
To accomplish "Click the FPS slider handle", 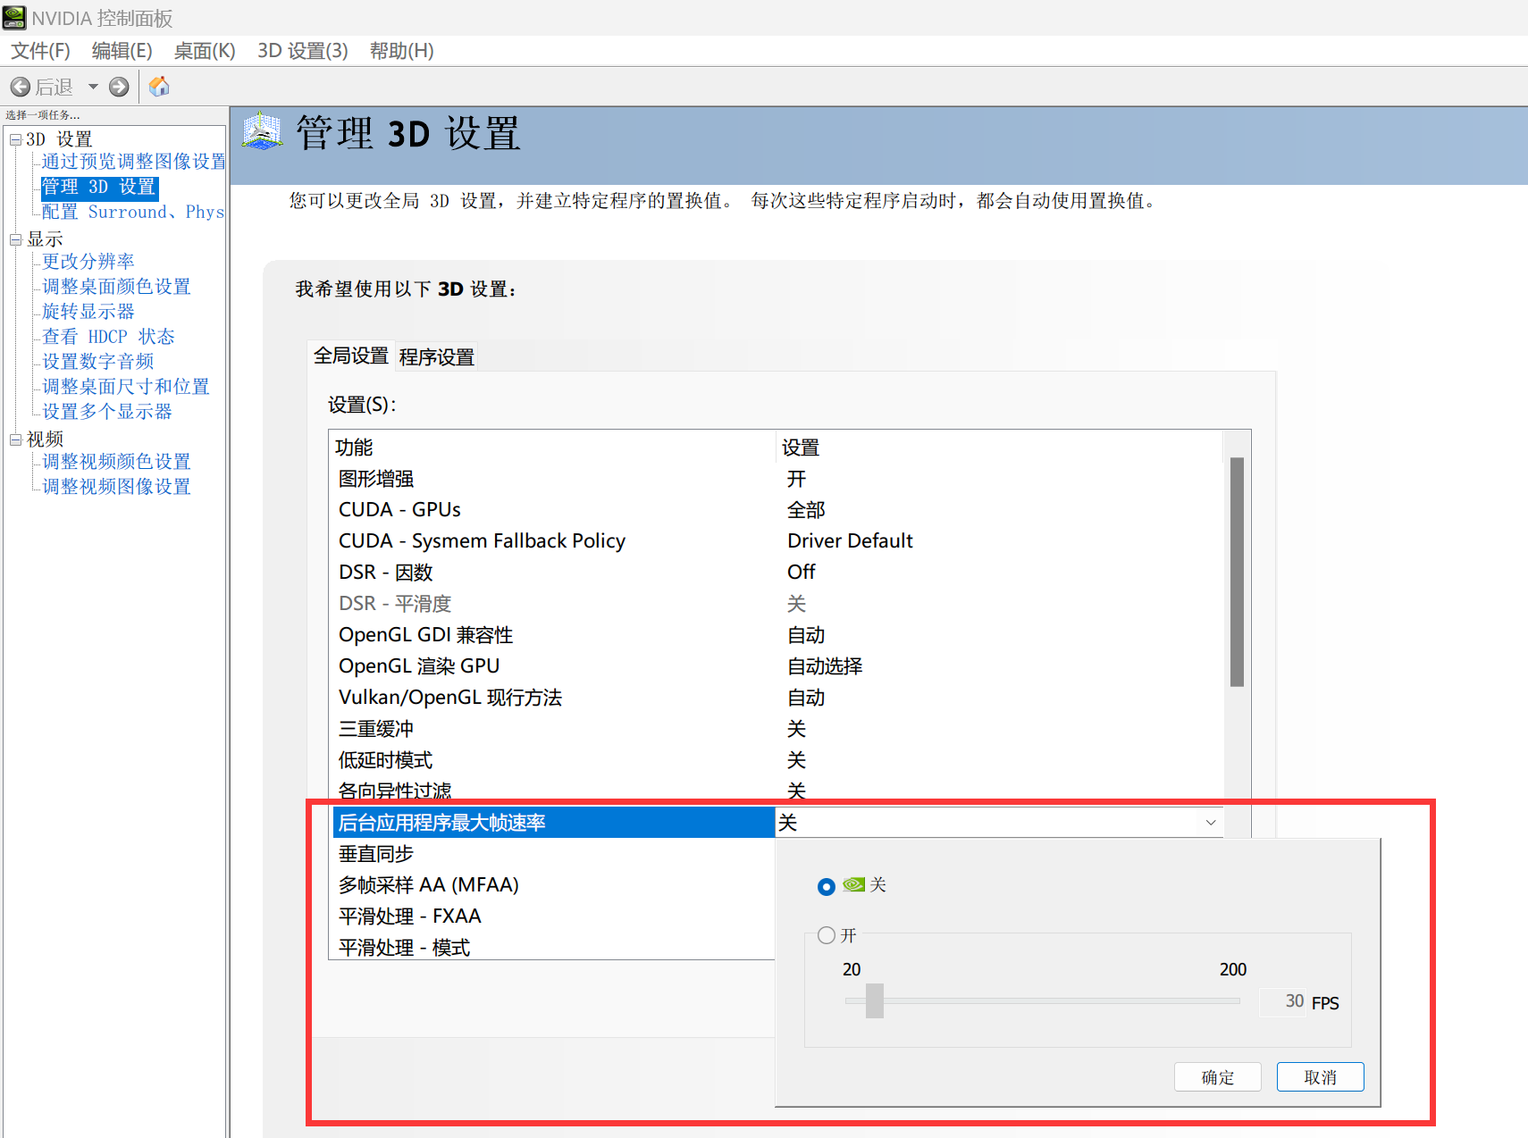I will (x=875, y=1001).
